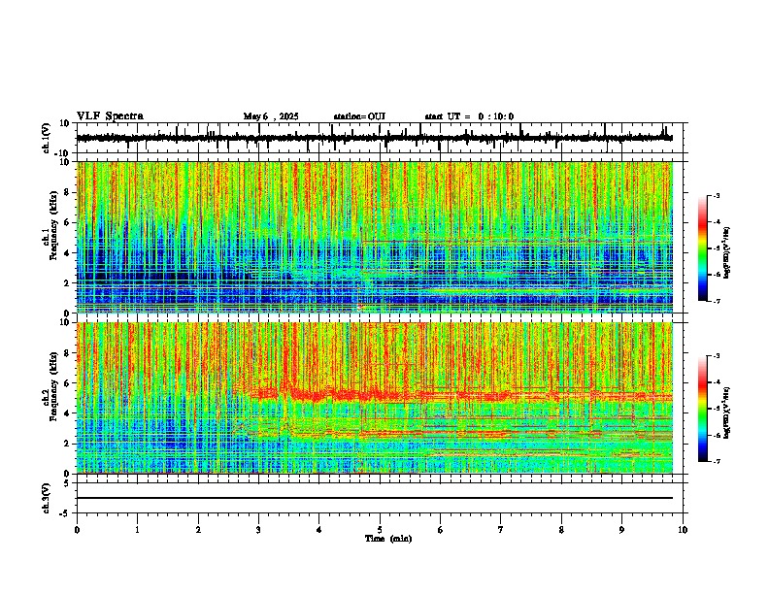Click the 'VLF Spectra' title text
This screenshot has width=769, height=594.
[x=110, y=116]
